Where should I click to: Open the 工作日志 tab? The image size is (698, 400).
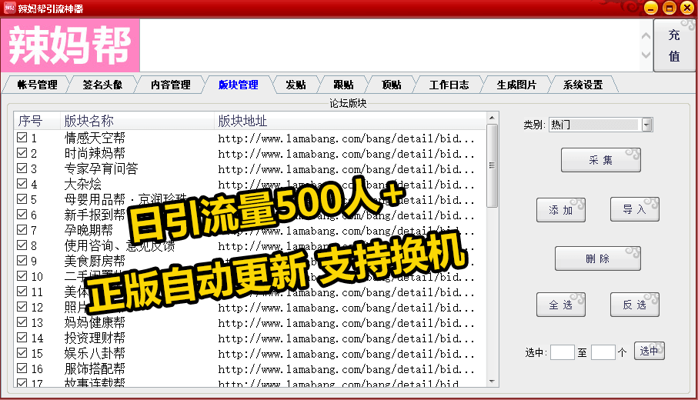pos(449,85)
